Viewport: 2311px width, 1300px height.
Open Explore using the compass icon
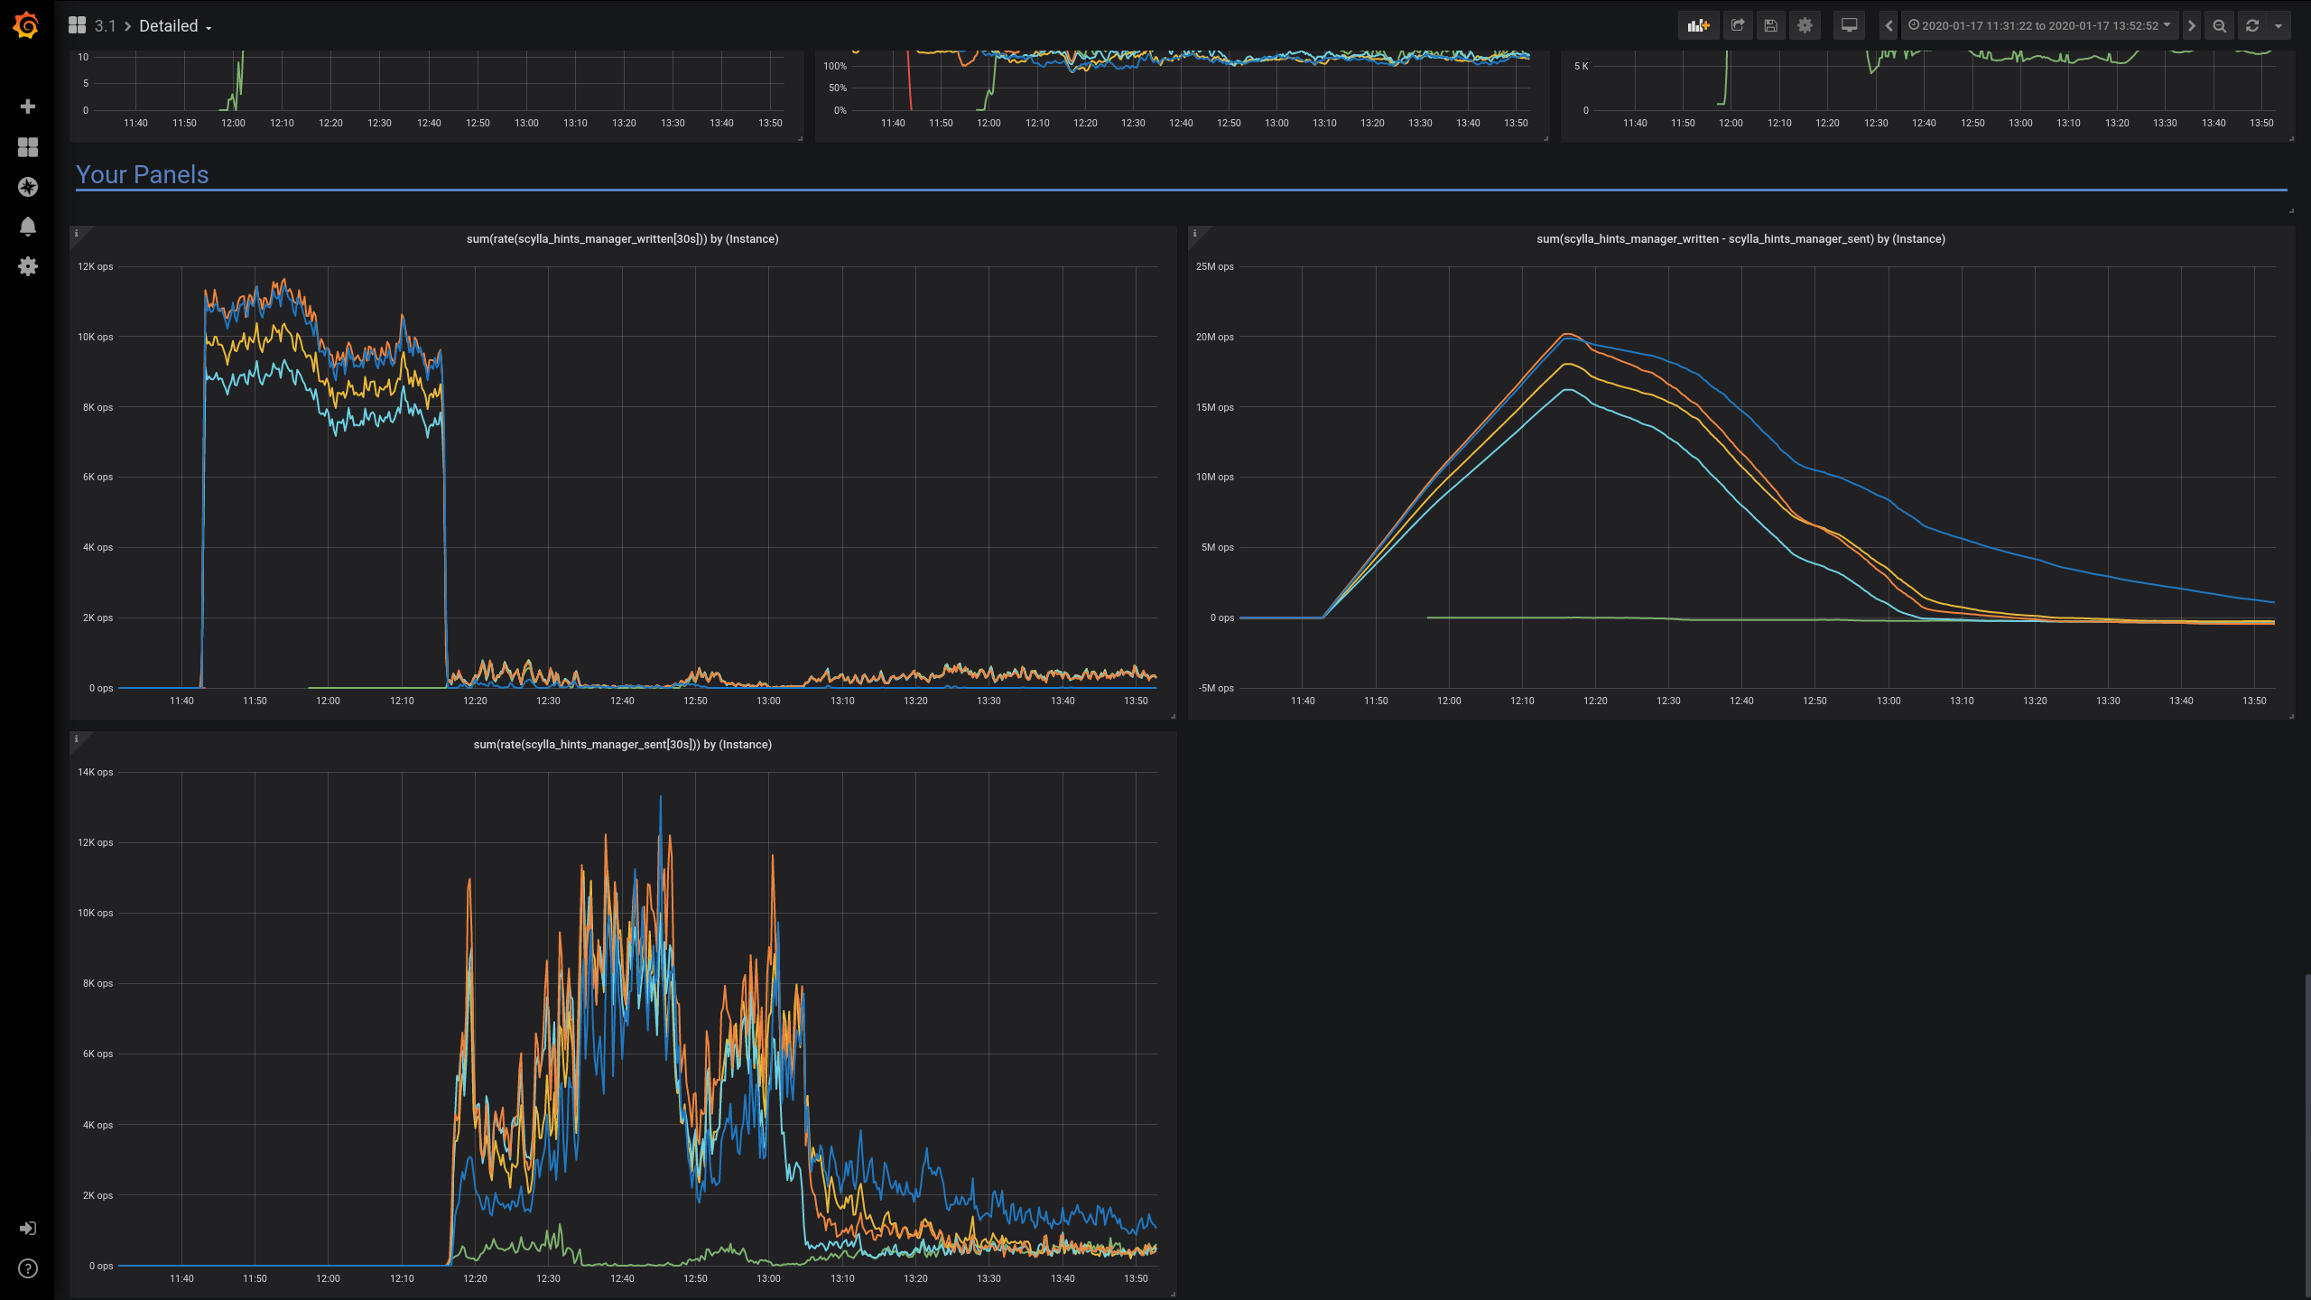click(x=28, y=188)
